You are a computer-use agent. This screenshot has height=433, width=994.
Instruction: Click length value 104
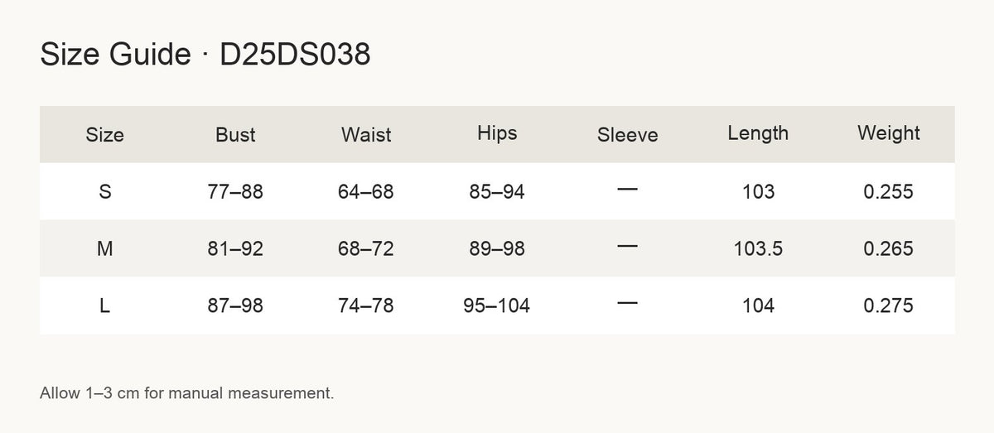pyautogui.click(x=758, y=306)
